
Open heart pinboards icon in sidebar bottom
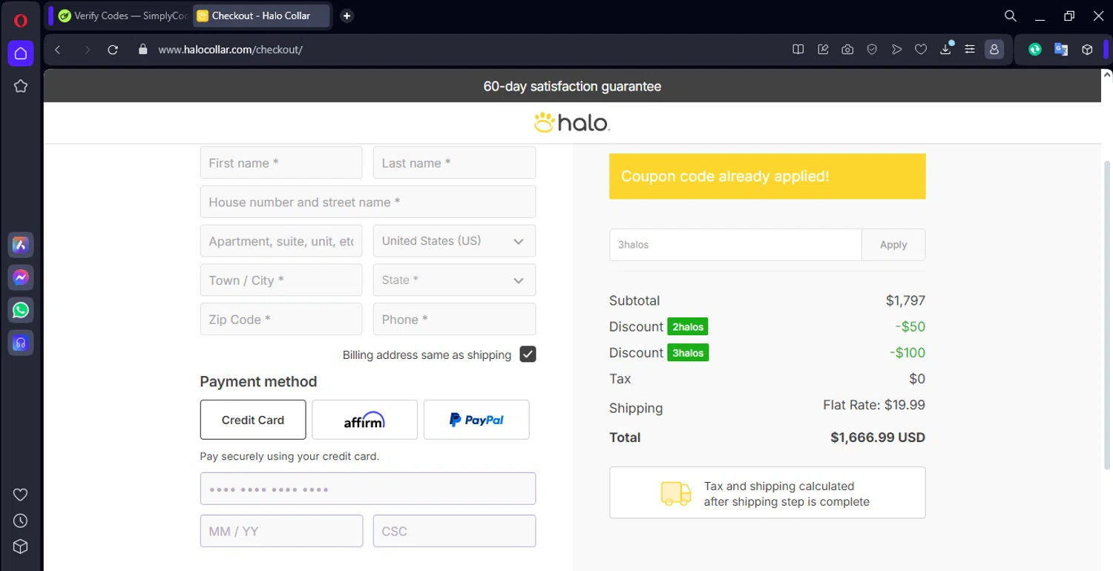point(21,495)
